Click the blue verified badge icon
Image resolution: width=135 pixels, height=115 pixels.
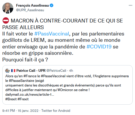tap(52, 5)
